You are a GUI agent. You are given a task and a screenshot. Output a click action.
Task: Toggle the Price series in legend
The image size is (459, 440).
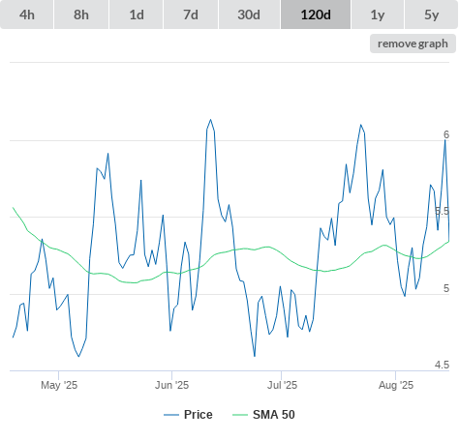tap(188, 415)
